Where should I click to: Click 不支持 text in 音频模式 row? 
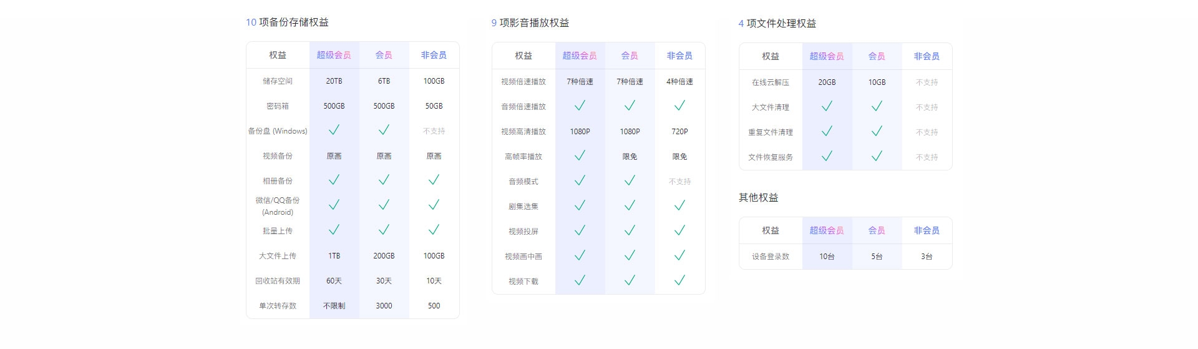pos(679,182)
